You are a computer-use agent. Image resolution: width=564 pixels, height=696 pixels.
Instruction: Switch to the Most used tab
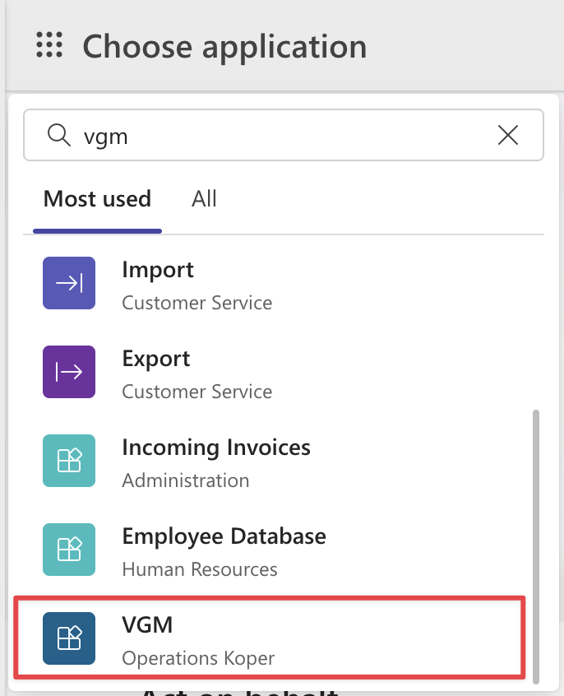[x=97, y=199]
